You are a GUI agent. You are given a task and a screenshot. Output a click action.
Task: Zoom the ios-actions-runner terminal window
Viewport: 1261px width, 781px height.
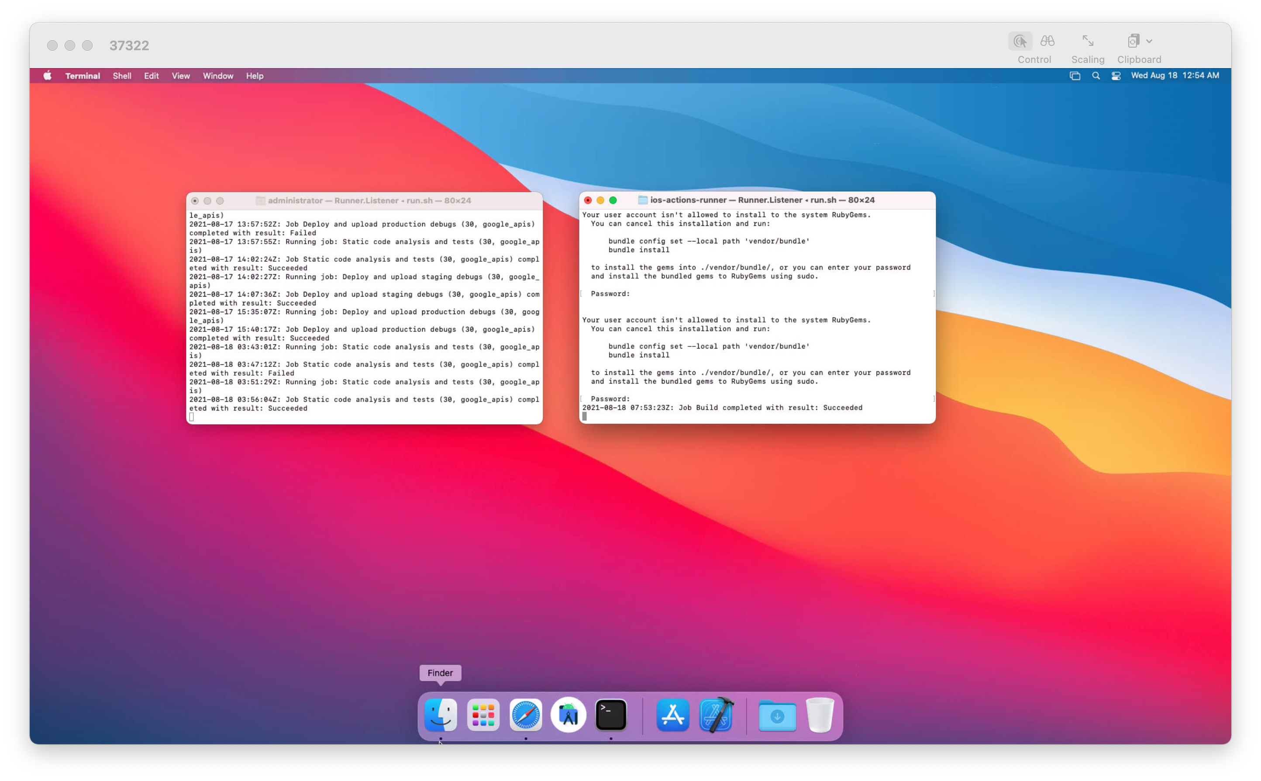coord(613,200)
